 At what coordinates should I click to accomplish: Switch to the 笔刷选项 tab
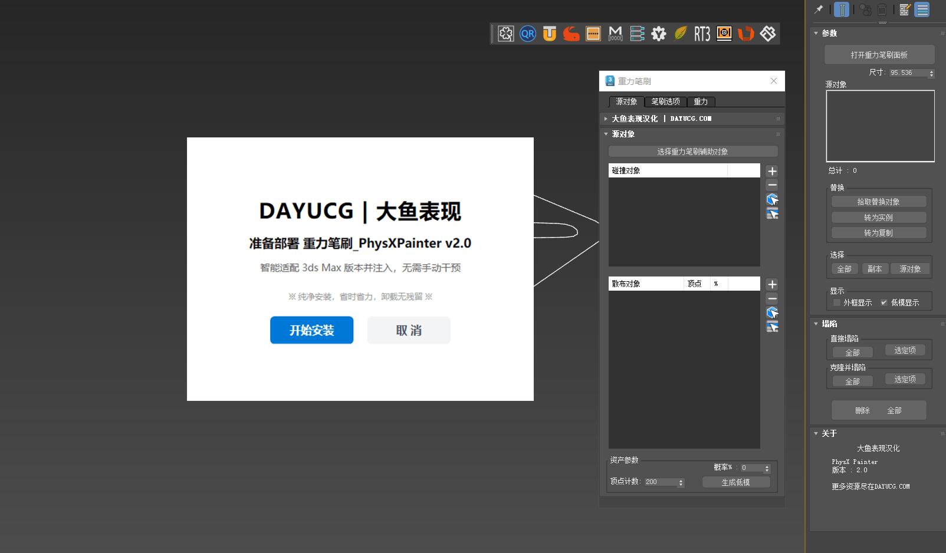665,101
